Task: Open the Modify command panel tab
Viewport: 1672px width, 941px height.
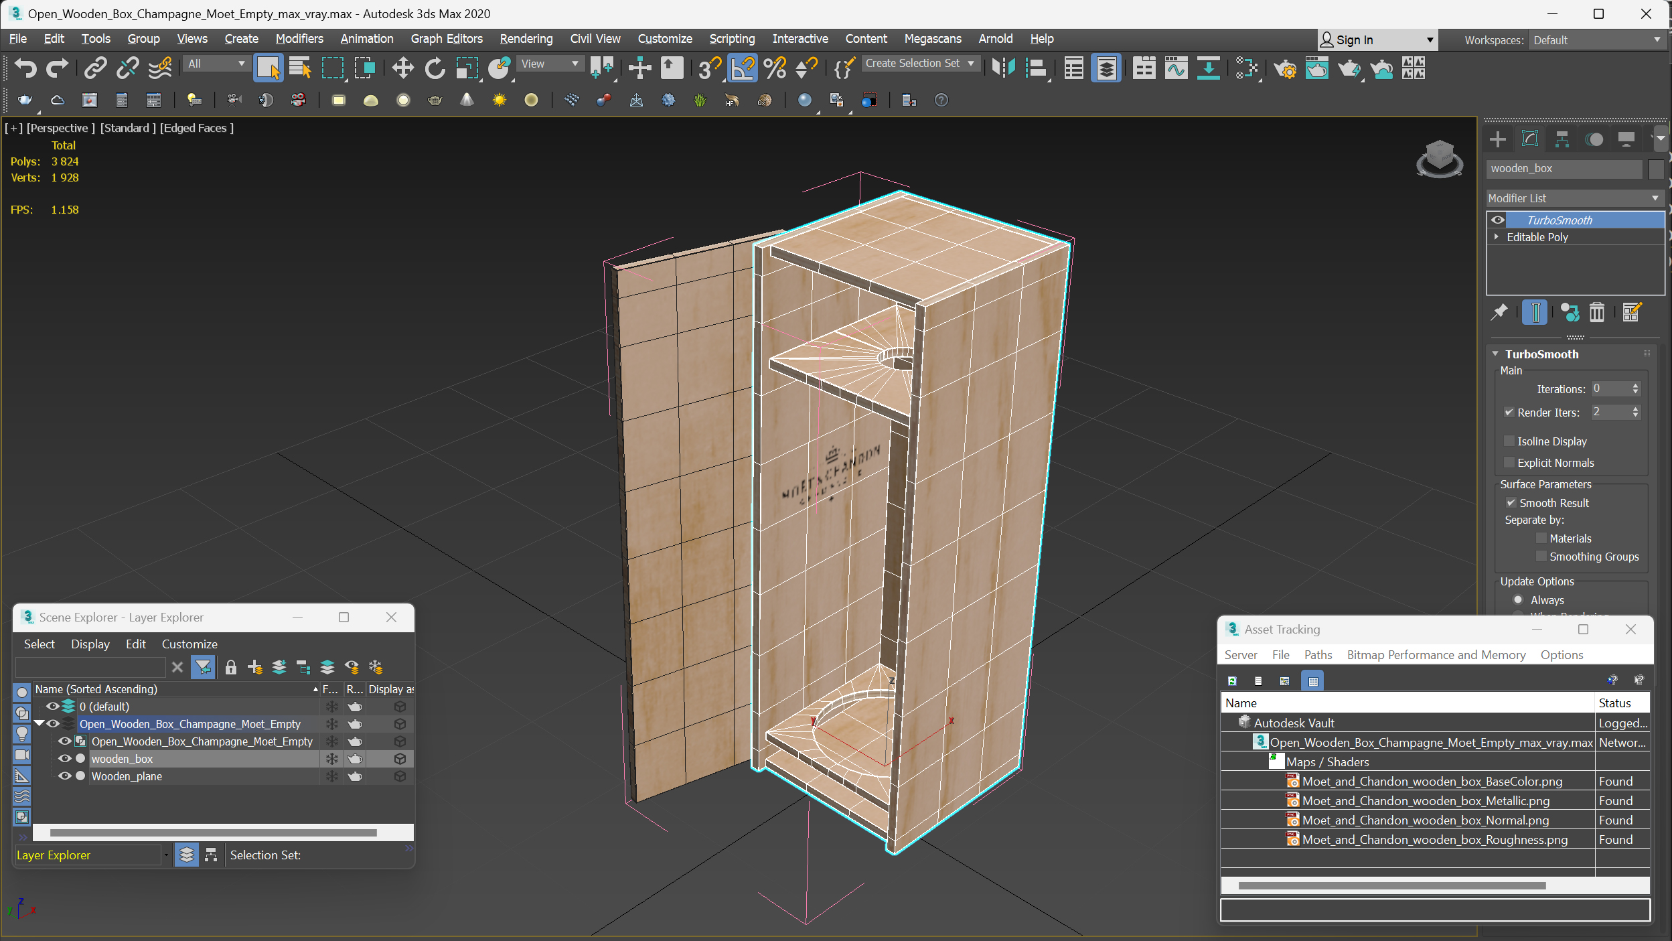Action: [x=1530, y=139]
